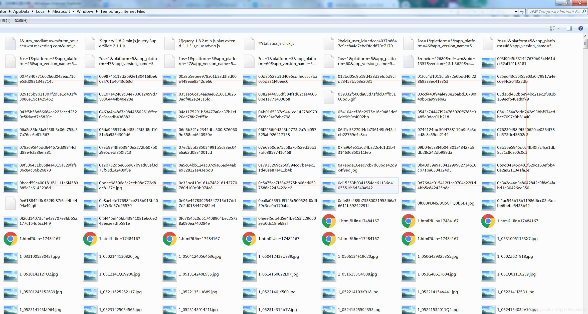Open view options dropdown arrow

click(559, 28)
